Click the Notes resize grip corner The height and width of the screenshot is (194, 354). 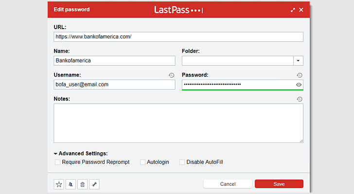[x=301, y=141]
